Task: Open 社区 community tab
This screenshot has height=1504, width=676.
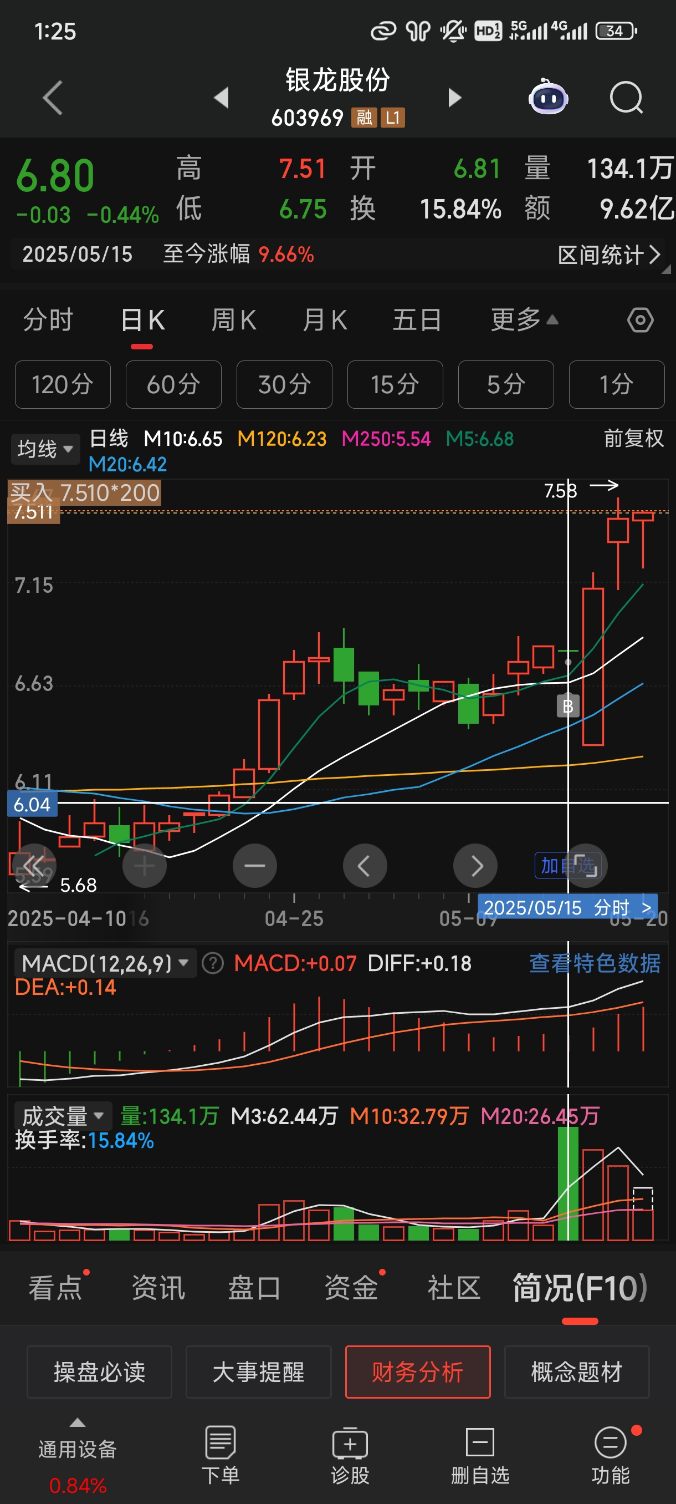Action: 454,1288
